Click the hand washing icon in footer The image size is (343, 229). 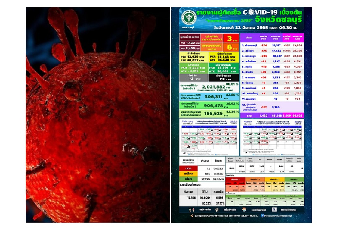tap(217, 209)
